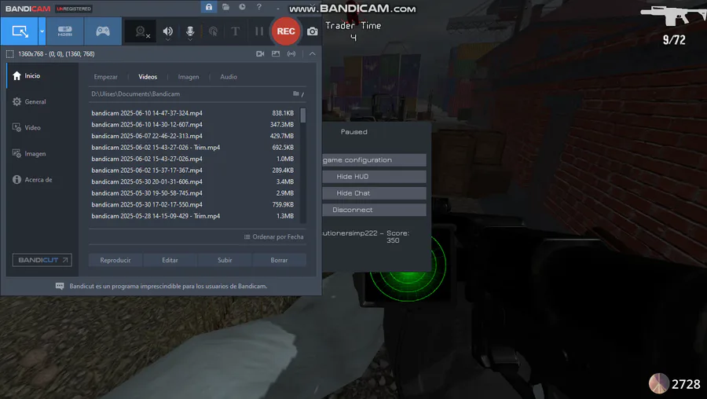
Task: Select bandicam 2025-06-02 15-37-17-367.mp4
Action: click(x=194, y=170)
